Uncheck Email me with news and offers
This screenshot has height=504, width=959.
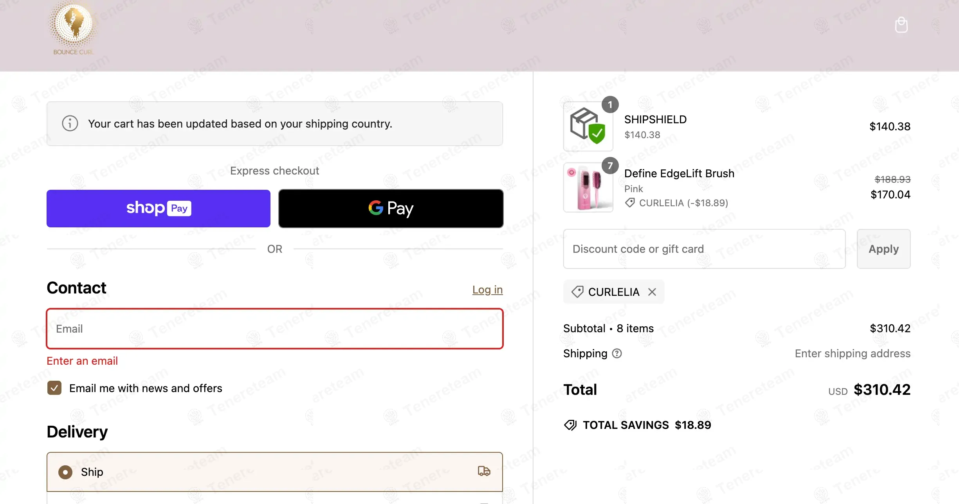click(54, 388)
